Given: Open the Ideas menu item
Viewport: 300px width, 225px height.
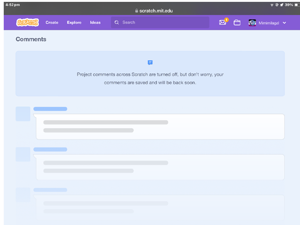Looking at the screenshot, I should pyautogui.click(x=95, y=22).
